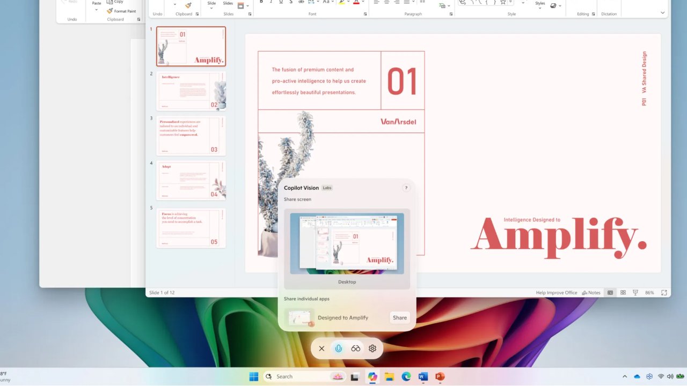Toggle Notes pane in status bar
This screenshot has width=687, height=386.
point(591,293)
